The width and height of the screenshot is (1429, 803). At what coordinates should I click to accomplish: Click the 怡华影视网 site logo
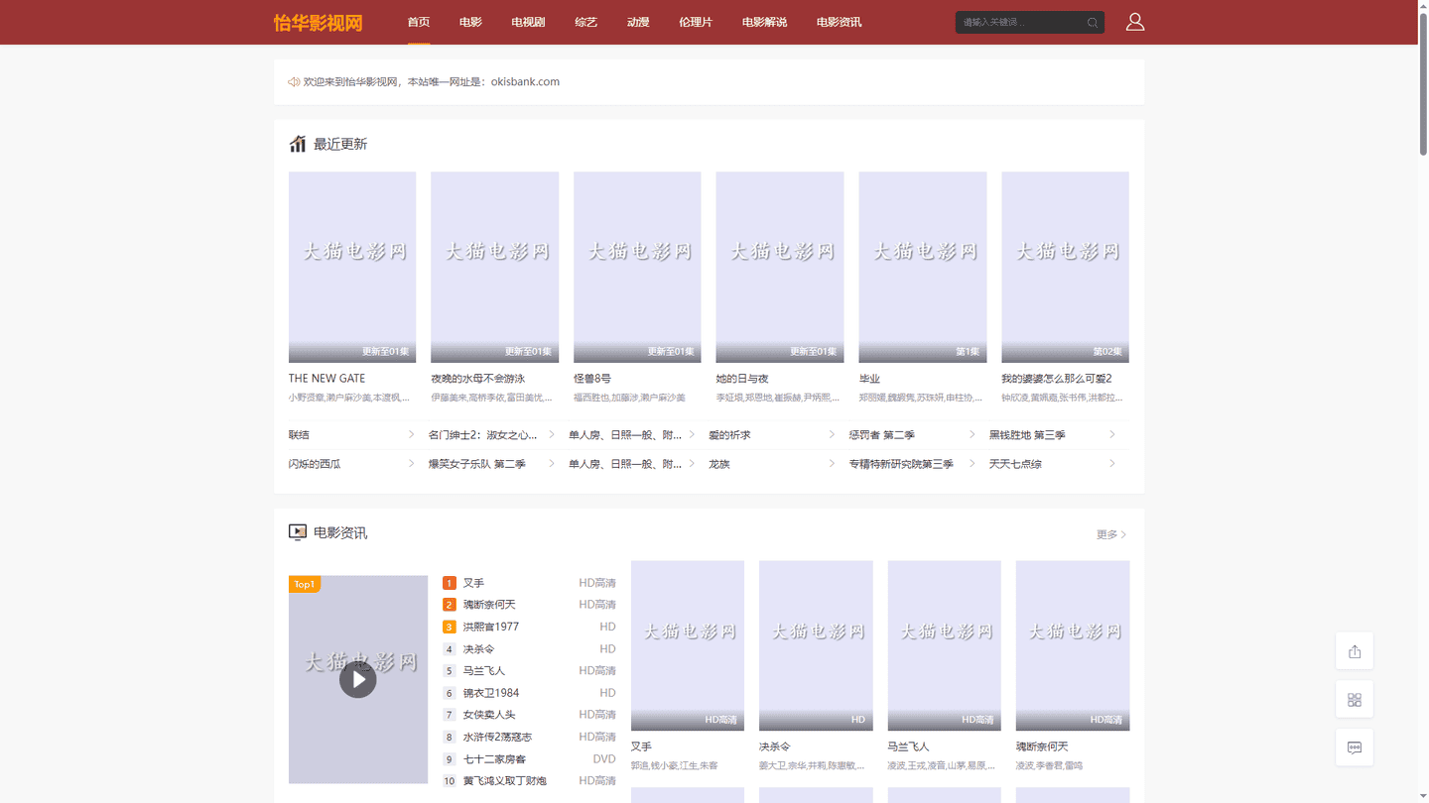(x=319, y=23)
